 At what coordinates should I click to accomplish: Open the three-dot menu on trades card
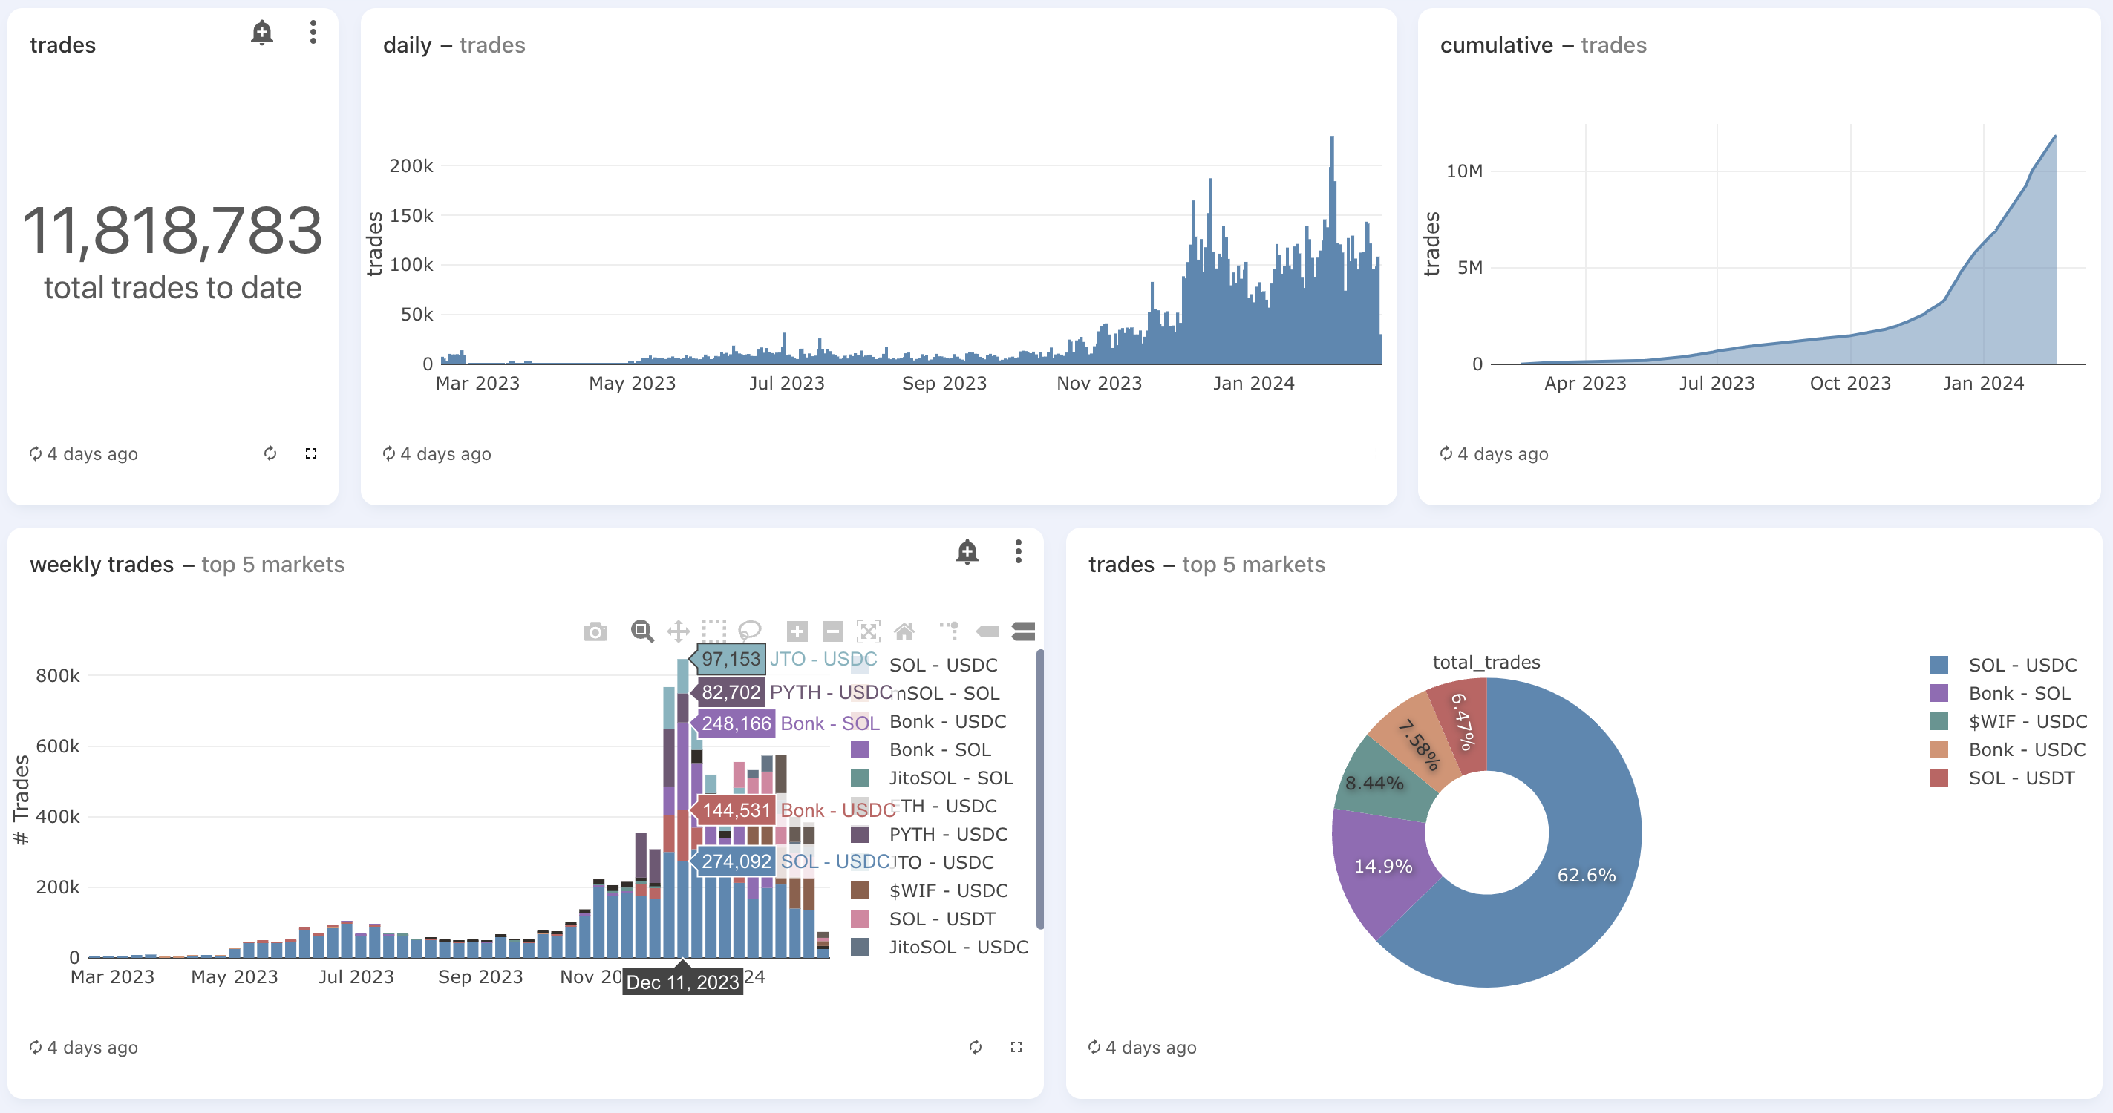tap(313, 33)
